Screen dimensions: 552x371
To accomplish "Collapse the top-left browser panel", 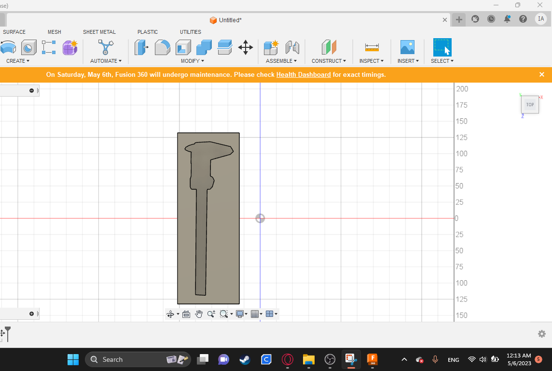I will [x=31, y=91].
